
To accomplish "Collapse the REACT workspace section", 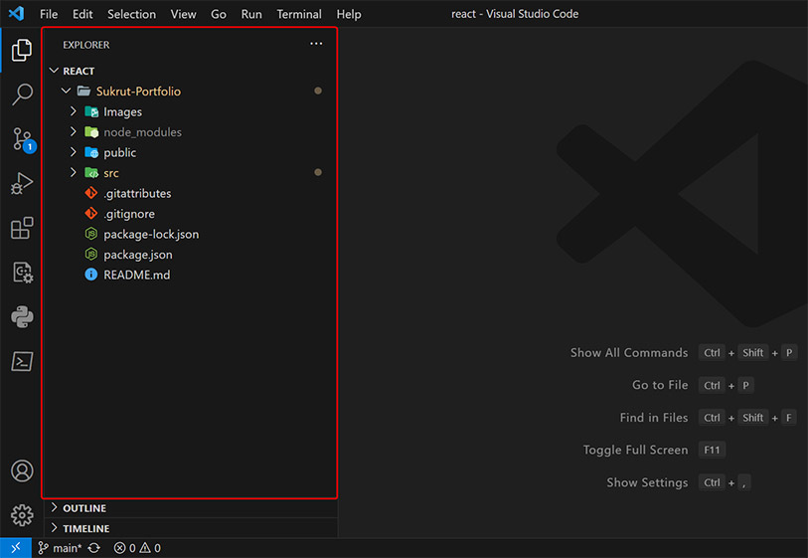I will pos(54,71).
